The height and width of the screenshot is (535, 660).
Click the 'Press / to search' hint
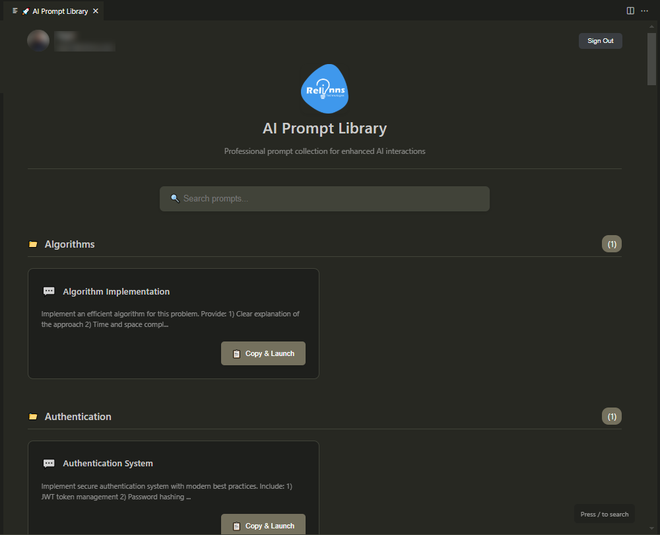tap(605, 515)
